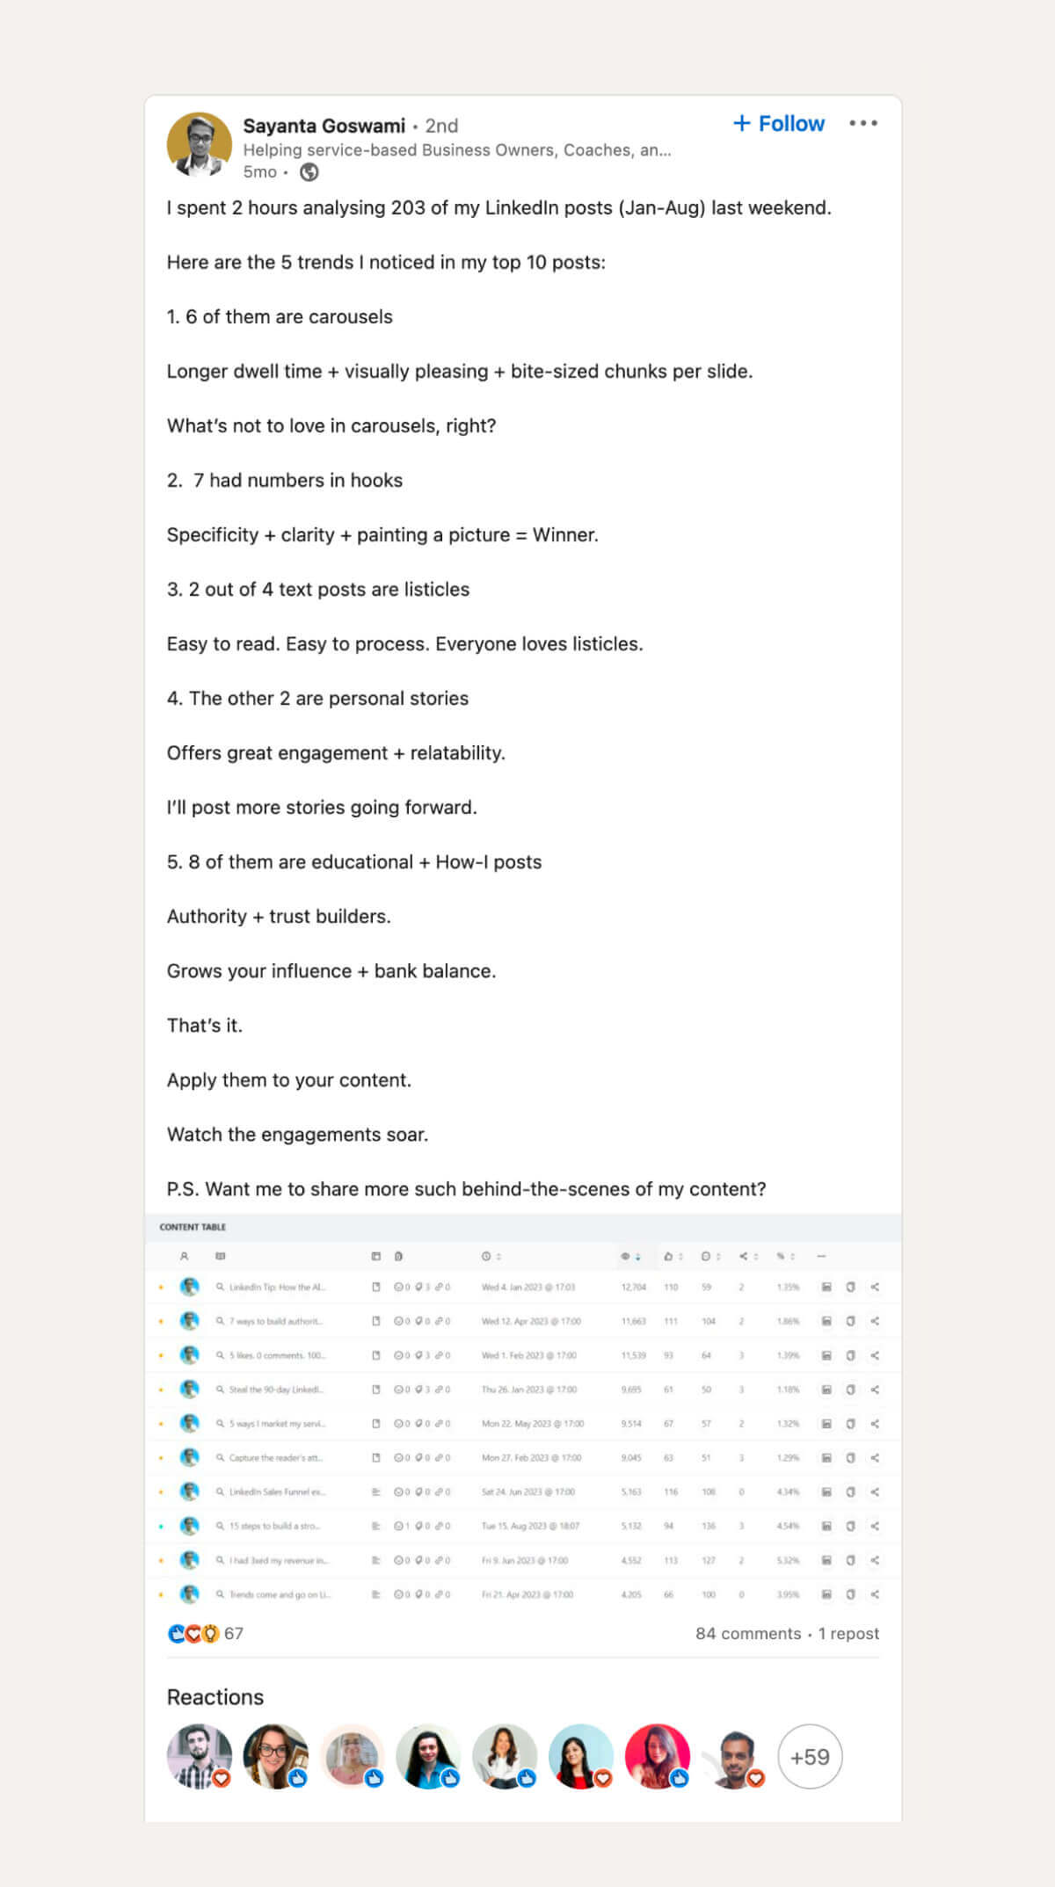Click the "84 comments" link

[749, 1634]
